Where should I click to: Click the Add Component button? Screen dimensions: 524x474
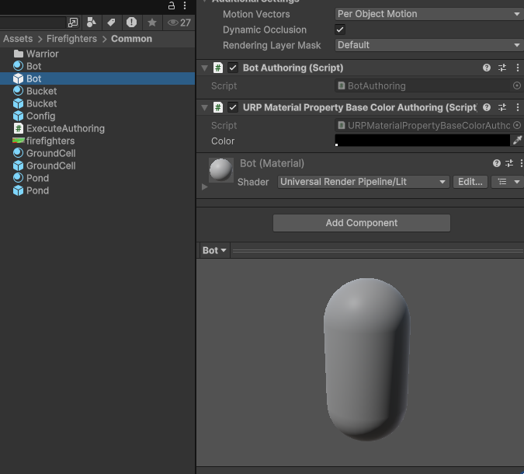coord(362,223)
